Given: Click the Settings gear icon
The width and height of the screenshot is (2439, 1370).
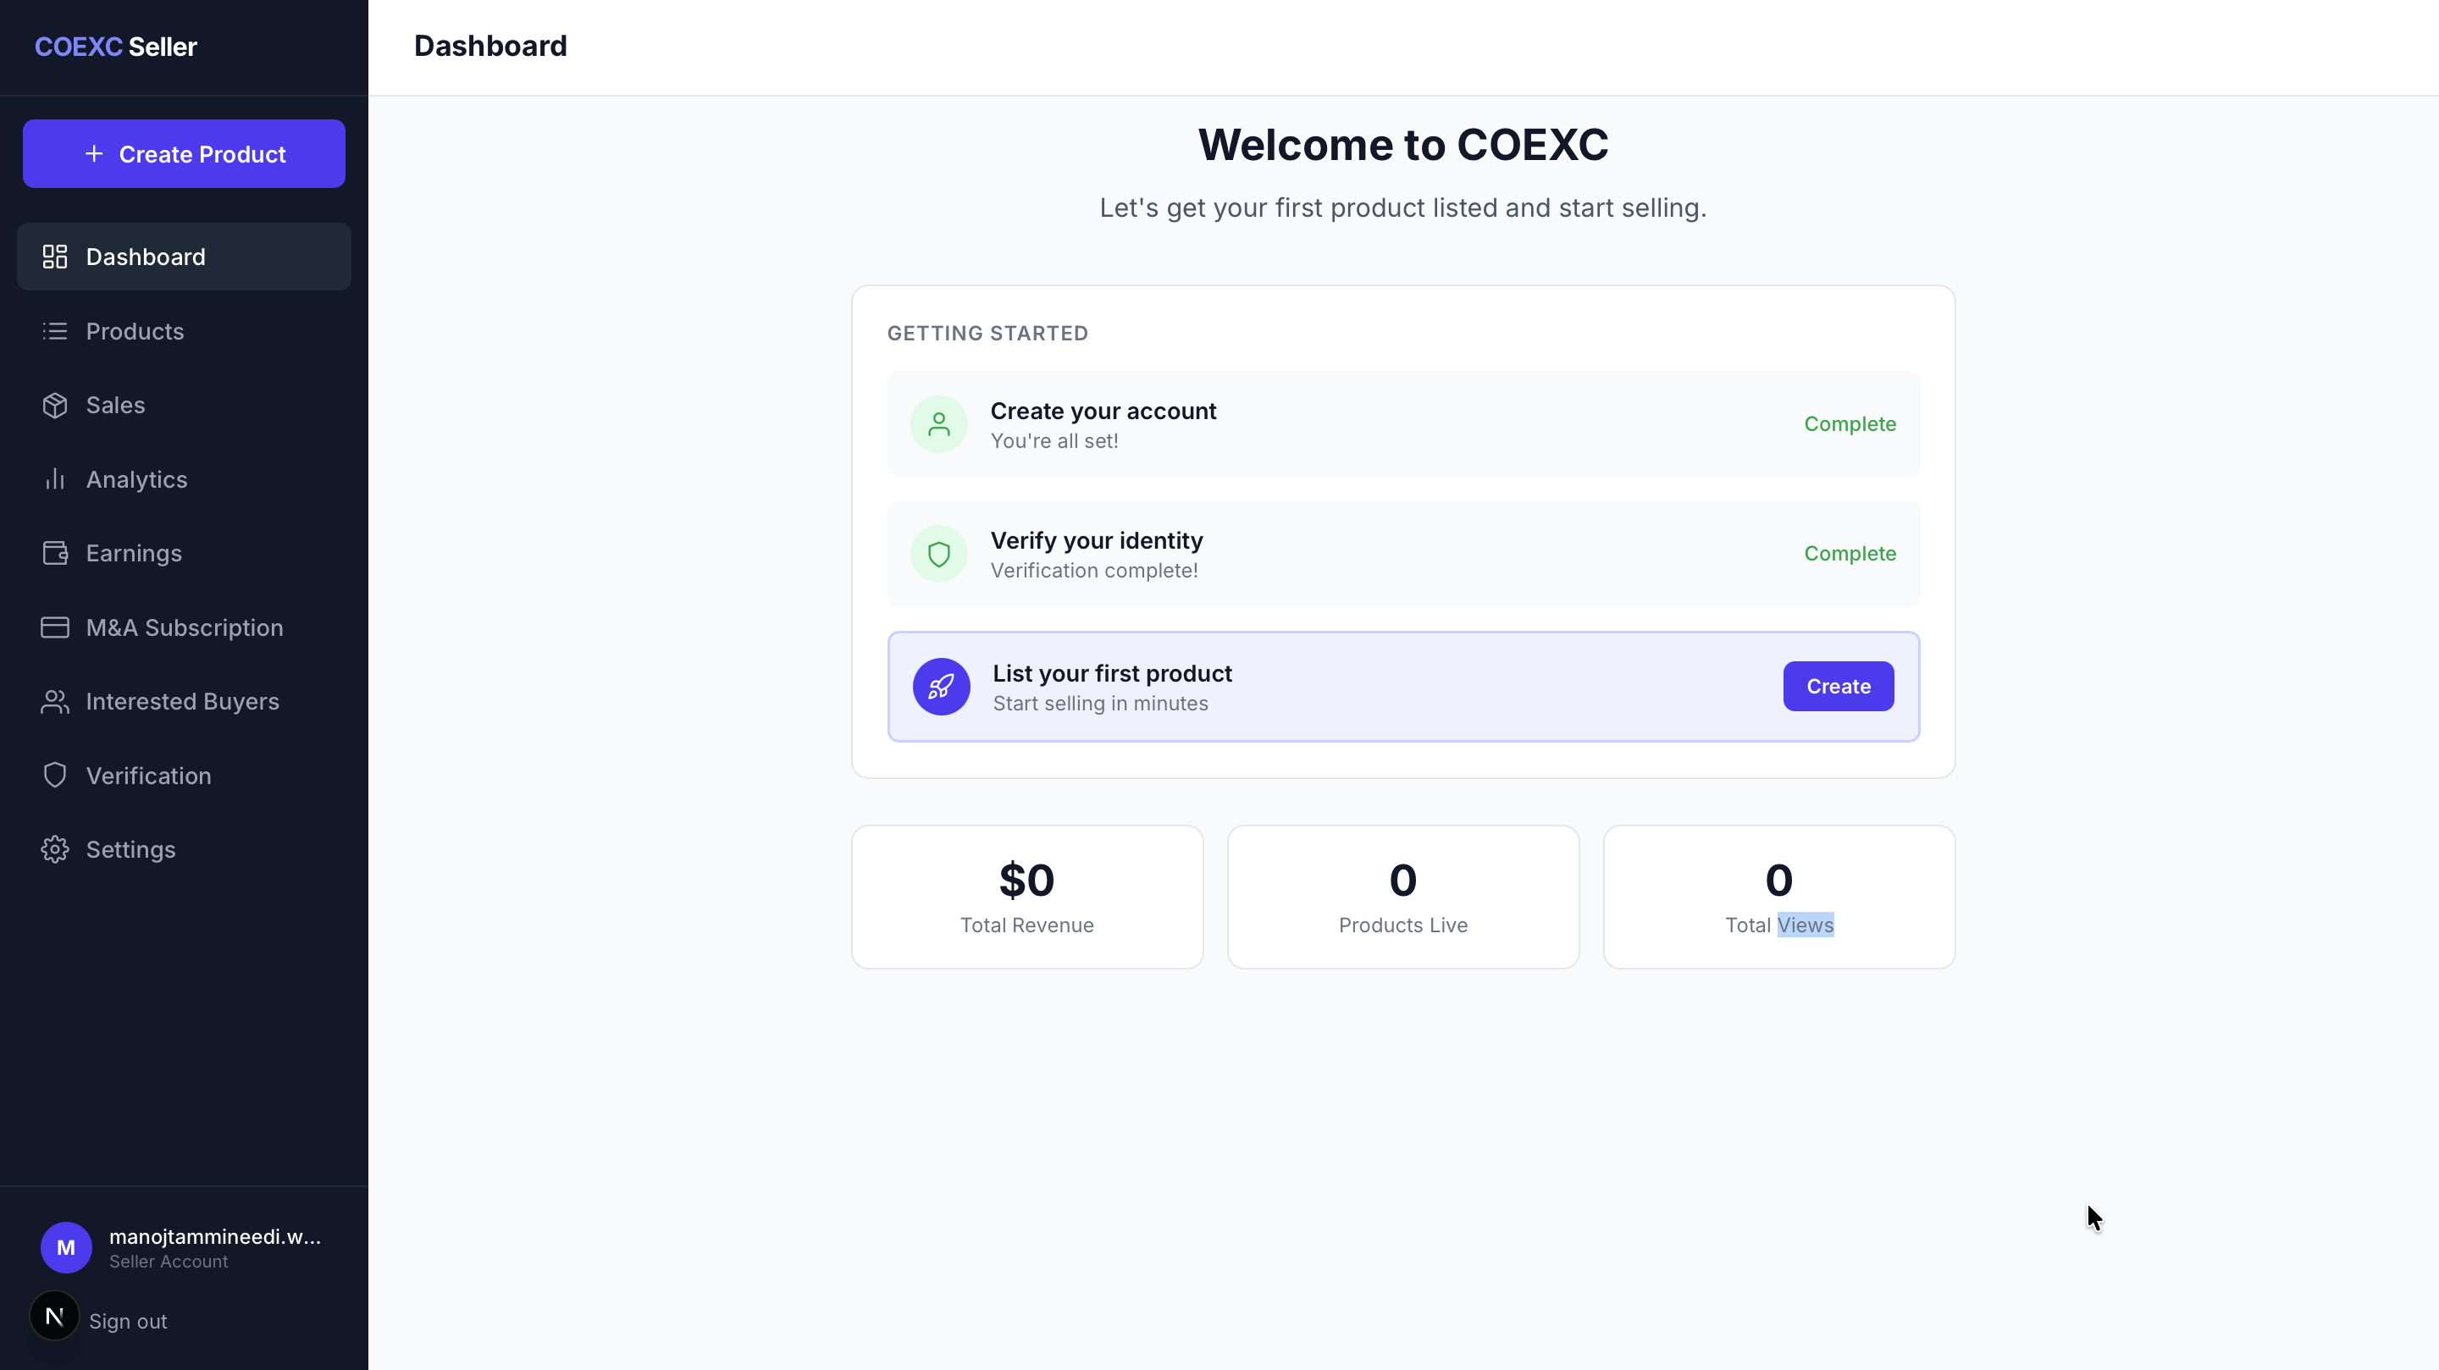Looking at the screenshot, I should point(55,849).
